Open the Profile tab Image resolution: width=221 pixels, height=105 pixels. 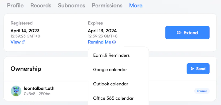click(x=15, y=6)
